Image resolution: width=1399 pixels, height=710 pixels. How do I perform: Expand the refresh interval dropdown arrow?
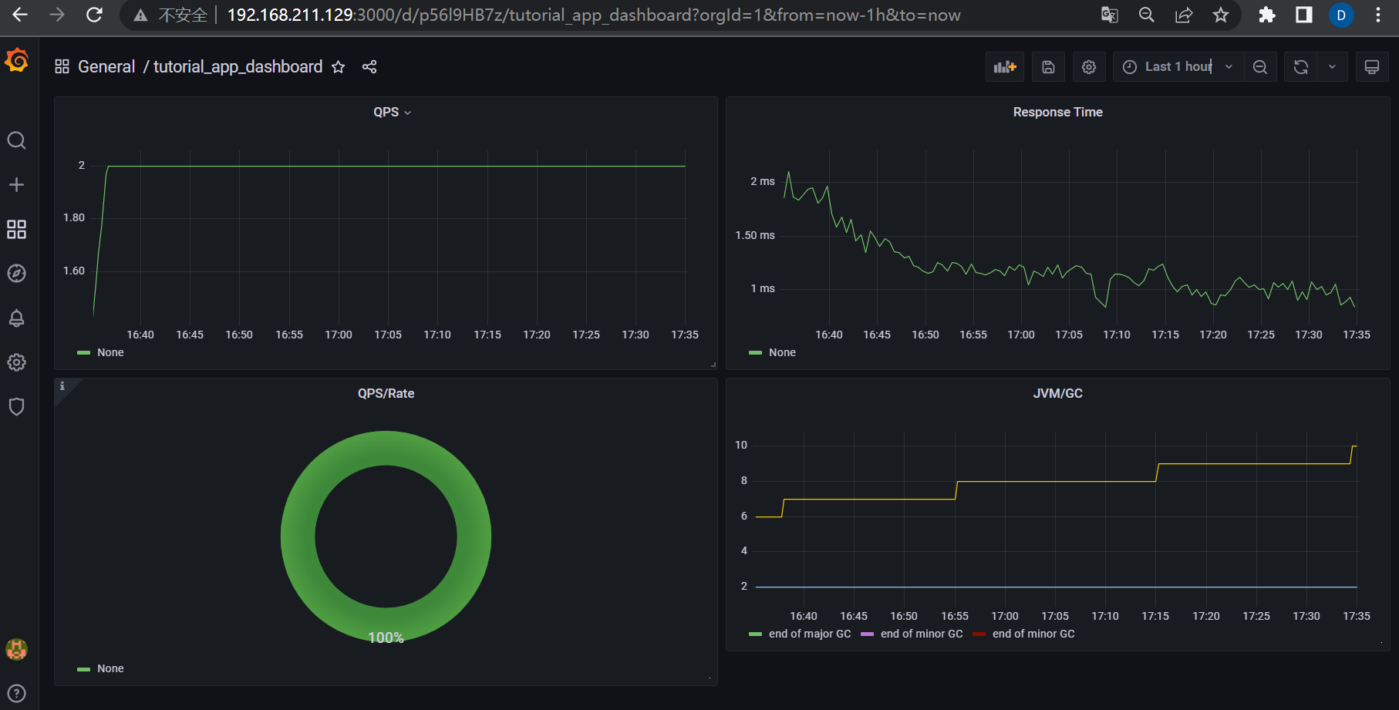click(1332, 67)
